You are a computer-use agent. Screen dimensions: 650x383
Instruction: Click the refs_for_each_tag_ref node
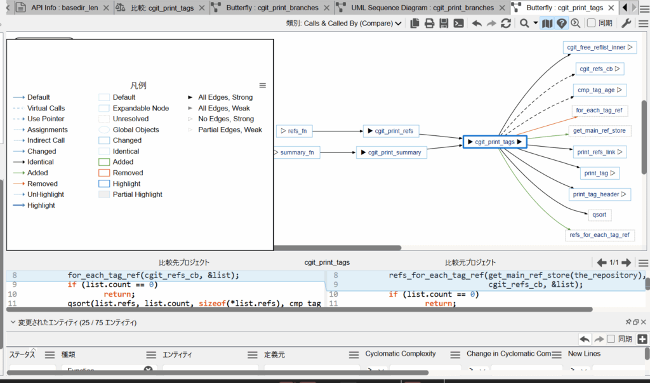click(x=600, y=235)
